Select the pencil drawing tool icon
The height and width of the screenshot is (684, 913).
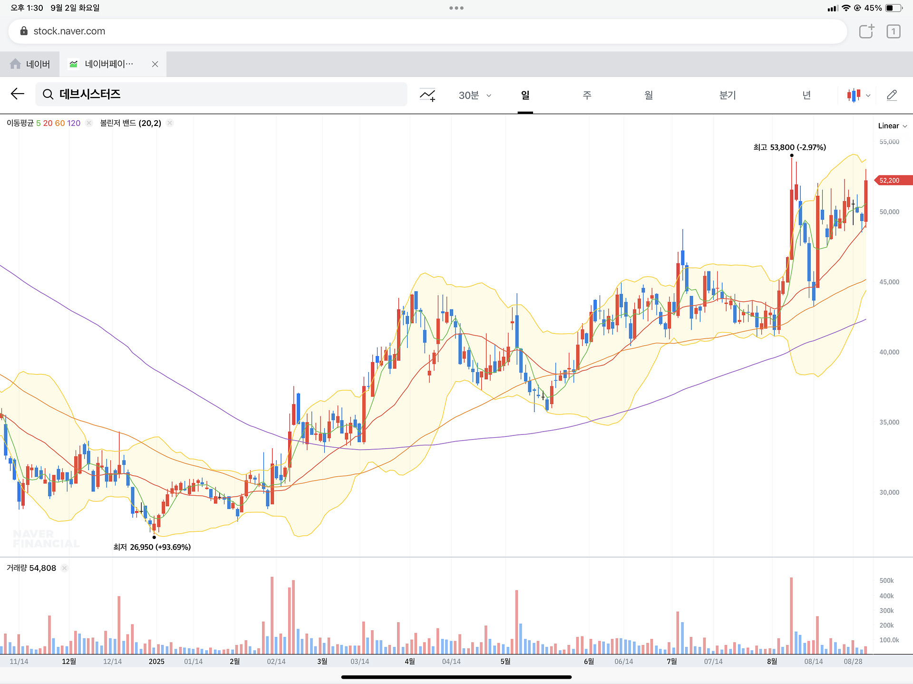click(892, 95)
